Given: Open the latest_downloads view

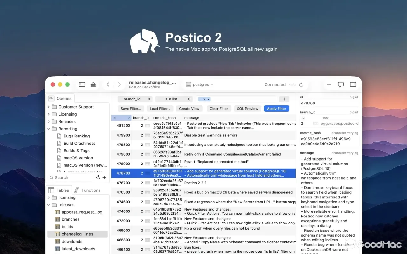Looking at the screenshot, I should click(x=78, y=249).
